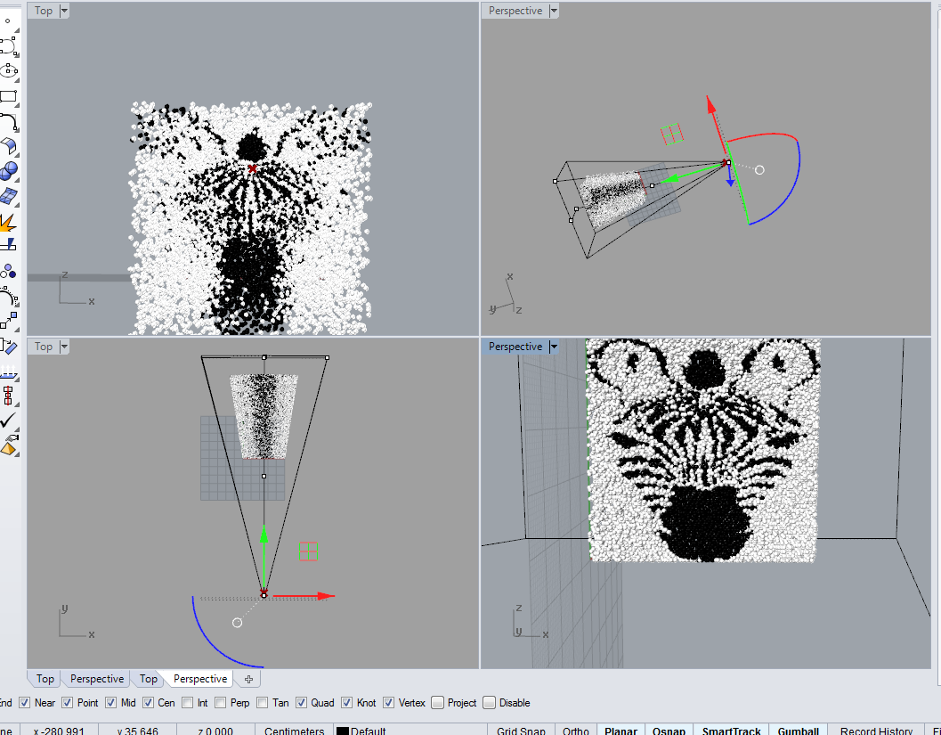Click the lower Top viewport title
Viewport: 941px width, 735px height.
44,347
